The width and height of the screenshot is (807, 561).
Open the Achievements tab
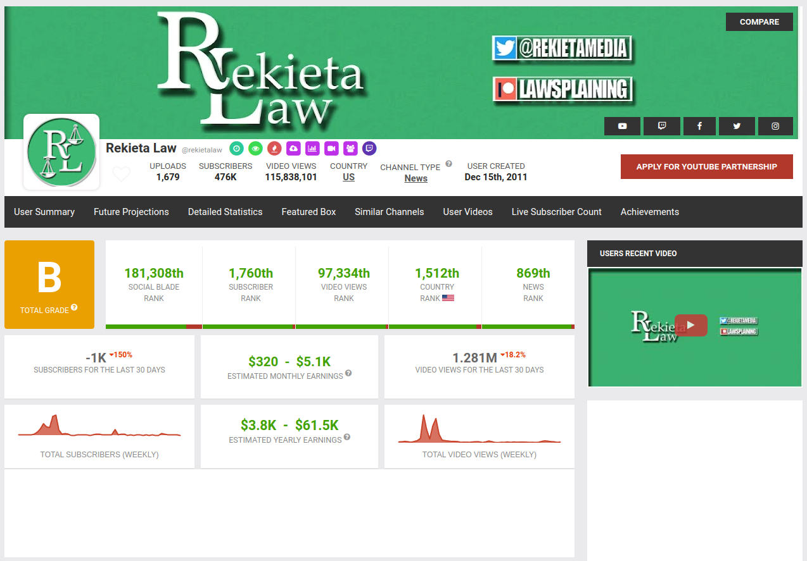650,212
